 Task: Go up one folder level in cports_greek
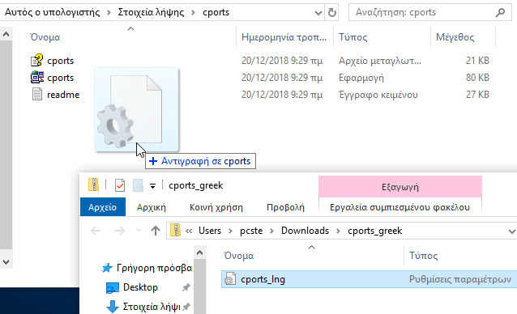point(156,231)
